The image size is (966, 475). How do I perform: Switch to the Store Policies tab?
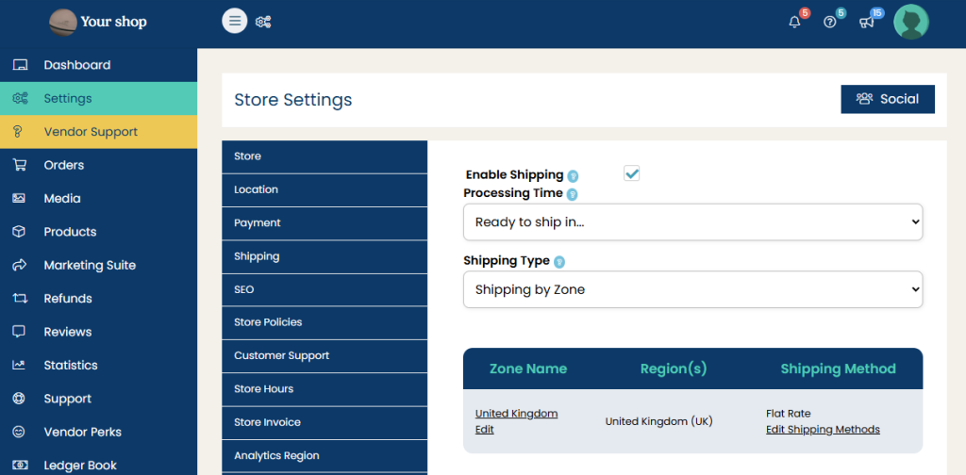pos(268,322)
